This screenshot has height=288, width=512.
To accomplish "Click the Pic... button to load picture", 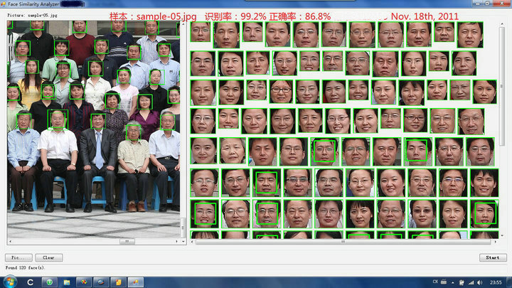I will (18, 257).
